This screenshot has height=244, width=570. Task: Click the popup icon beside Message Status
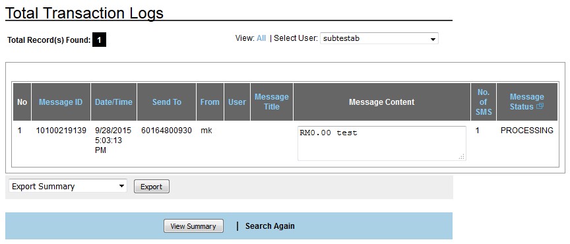tap(540, 107)
